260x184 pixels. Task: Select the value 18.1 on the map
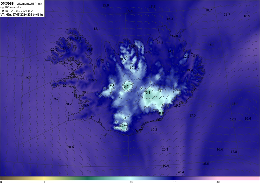coord(97,29)
